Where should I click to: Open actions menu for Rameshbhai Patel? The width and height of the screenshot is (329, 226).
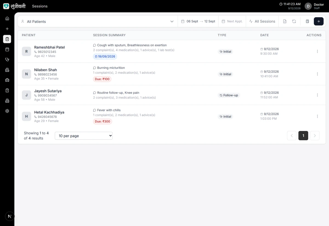[317, 52]
